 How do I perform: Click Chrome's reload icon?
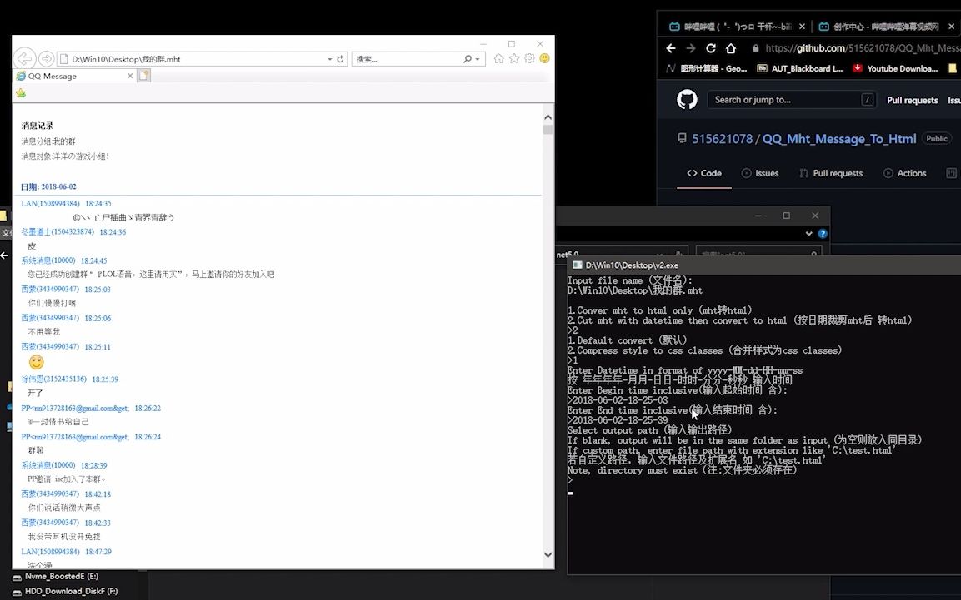tap(711, 48)
